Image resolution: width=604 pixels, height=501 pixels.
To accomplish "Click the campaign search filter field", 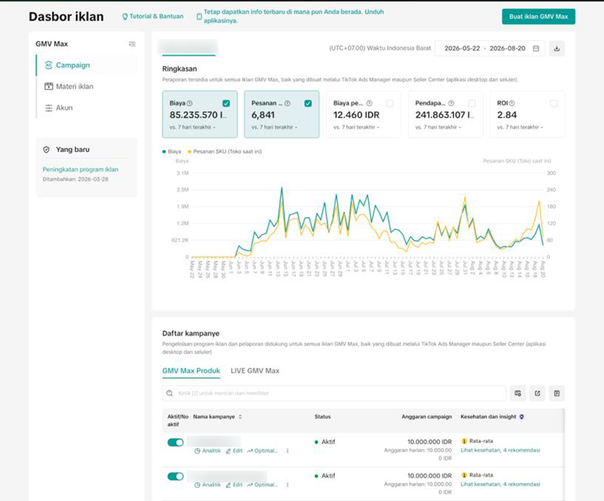I will click(334, 393).
